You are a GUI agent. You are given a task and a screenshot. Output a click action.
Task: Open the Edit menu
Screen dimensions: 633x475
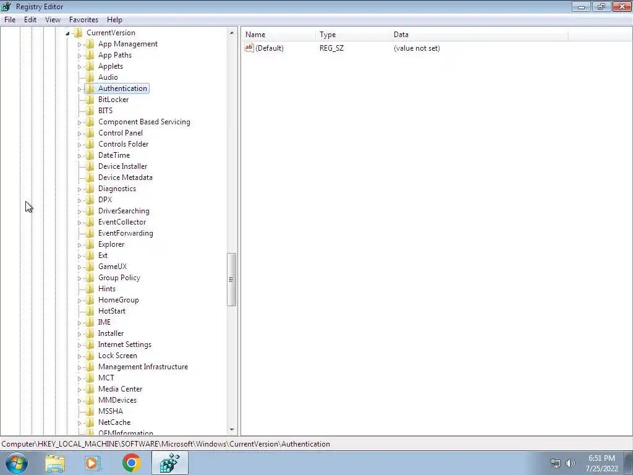pyautogui.click(x=30, y=19)
